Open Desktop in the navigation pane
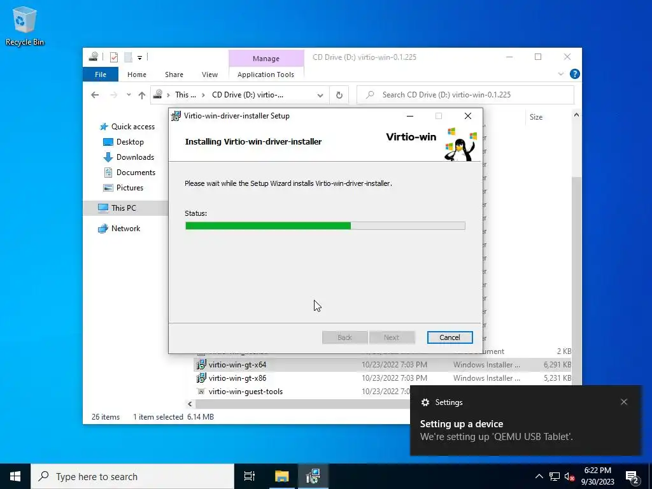652x489 pixels. pos(124,142)
